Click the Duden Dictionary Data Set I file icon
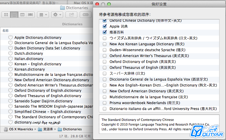 [10, 48]
